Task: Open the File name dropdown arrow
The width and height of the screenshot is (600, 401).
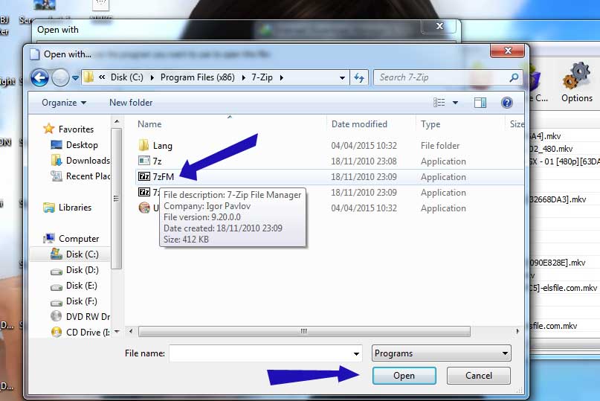Action: pyautogui.click(x=356, y=353)
